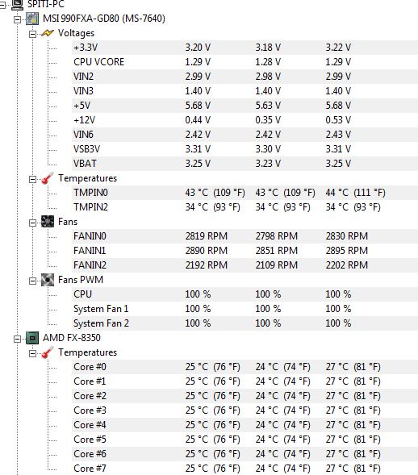
Task: Click the motherboard Temperatures thermometer icon
Action: (x=48, y=178)
